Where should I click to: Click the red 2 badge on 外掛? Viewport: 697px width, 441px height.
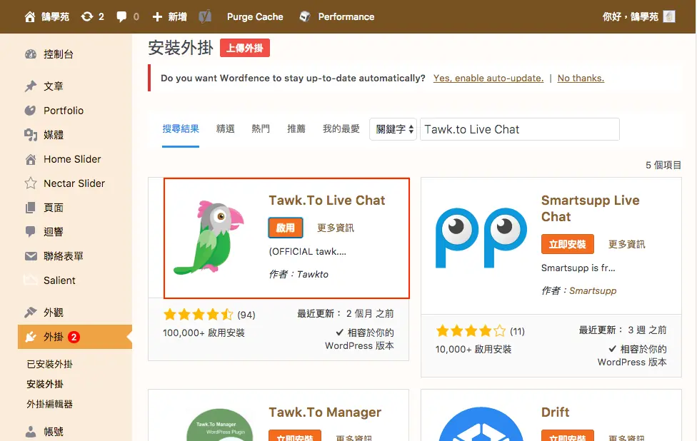click(x=74, y=337)
